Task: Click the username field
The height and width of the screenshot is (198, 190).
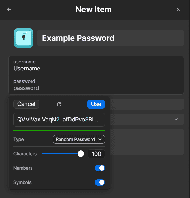Action: click(x=96, y=66)
